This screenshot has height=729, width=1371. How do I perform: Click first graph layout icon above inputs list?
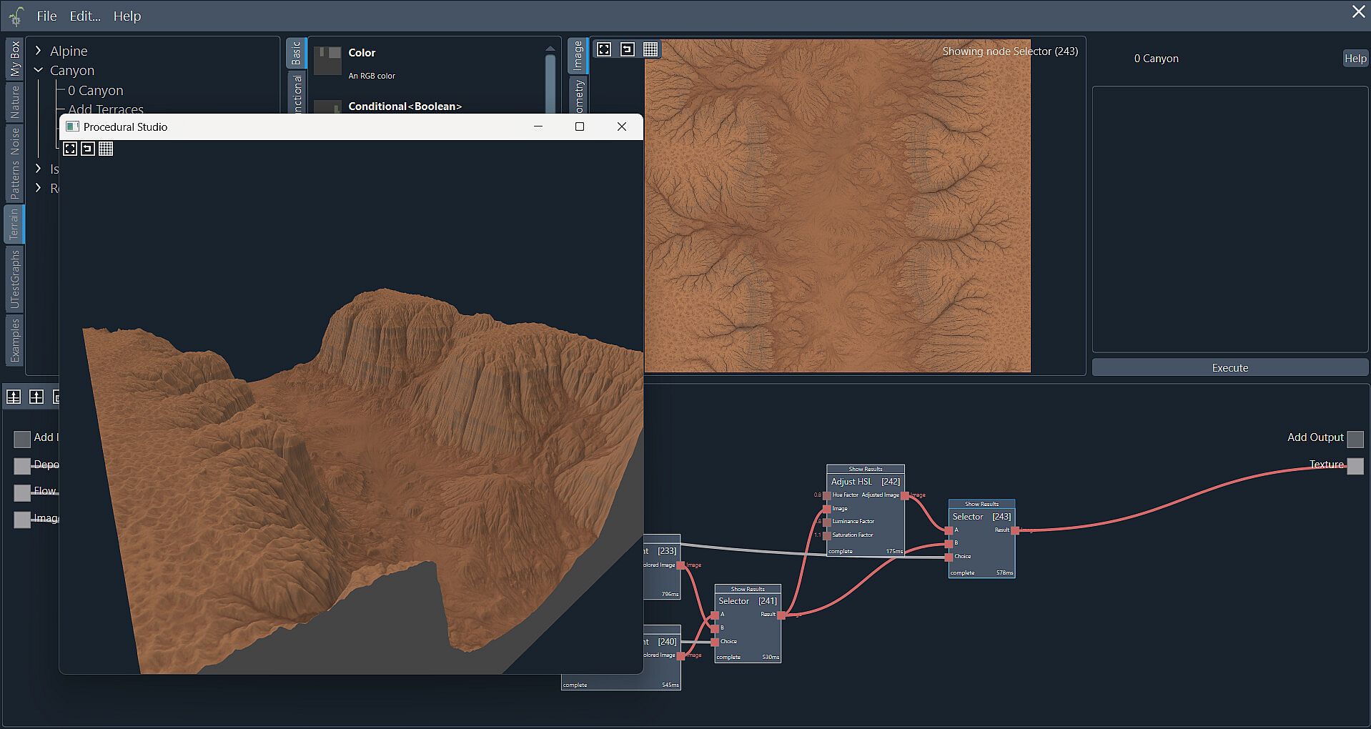pyautogui.click(x=14, y=397)
